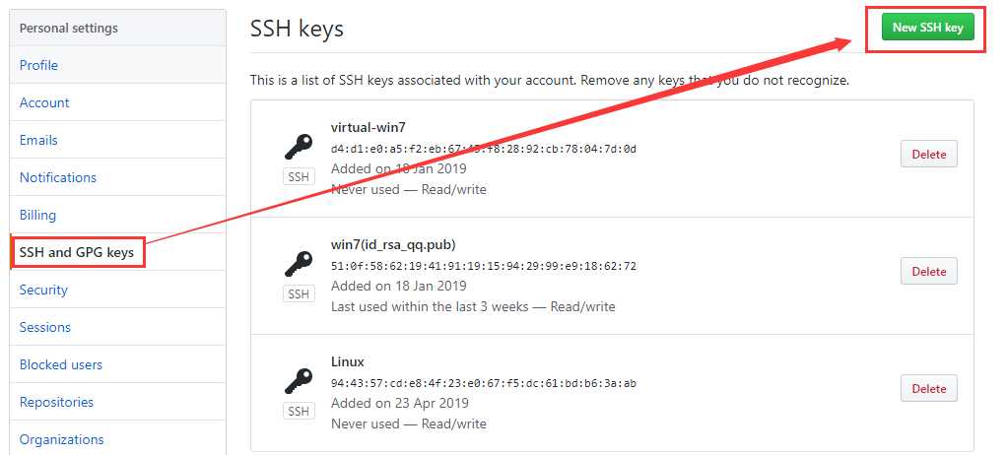
Task: Delete the virtual-win7 SSH key
Action: (928, 154)
